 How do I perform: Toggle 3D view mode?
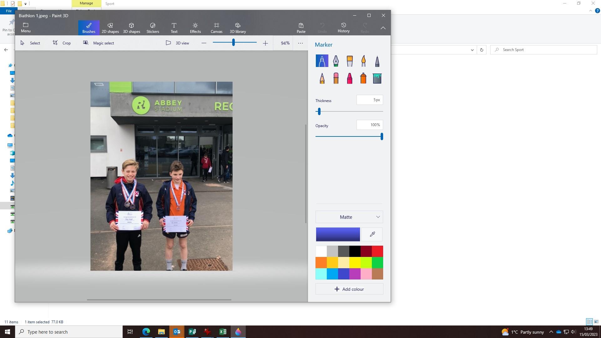177,43
